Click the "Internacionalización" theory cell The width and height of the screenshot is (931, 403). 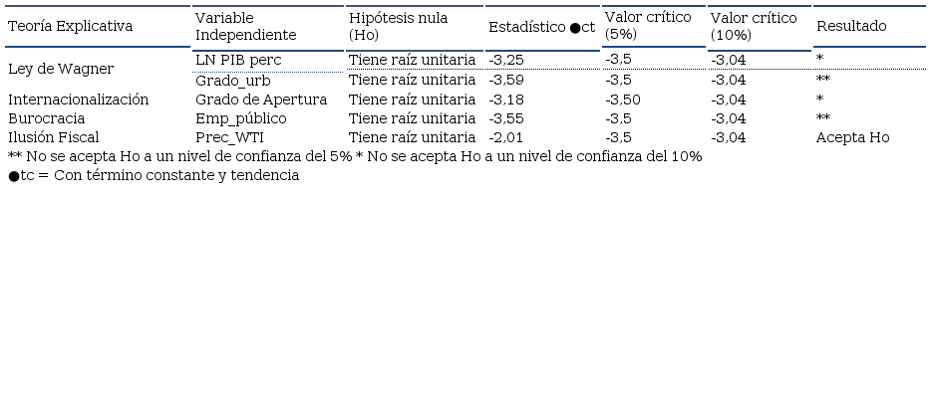tap(79, 100)
